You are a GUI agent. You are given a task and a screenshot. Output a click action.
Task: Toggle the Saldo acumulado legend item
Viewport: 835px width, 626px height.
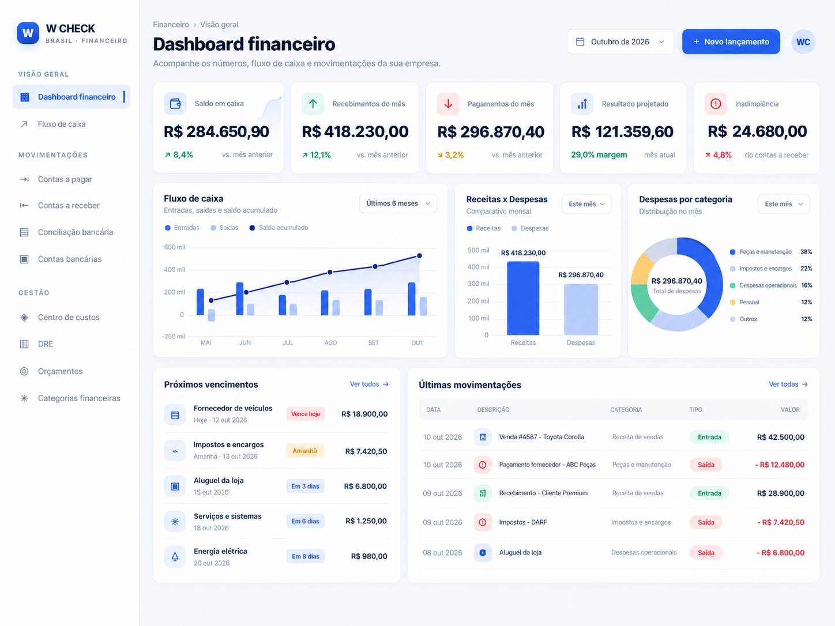click(279, 228)
